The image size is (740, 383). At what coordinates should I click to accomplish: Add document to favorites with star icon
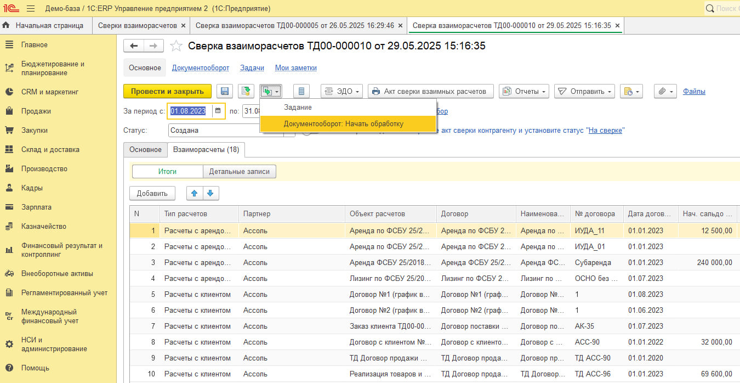[x=176, y=46]
